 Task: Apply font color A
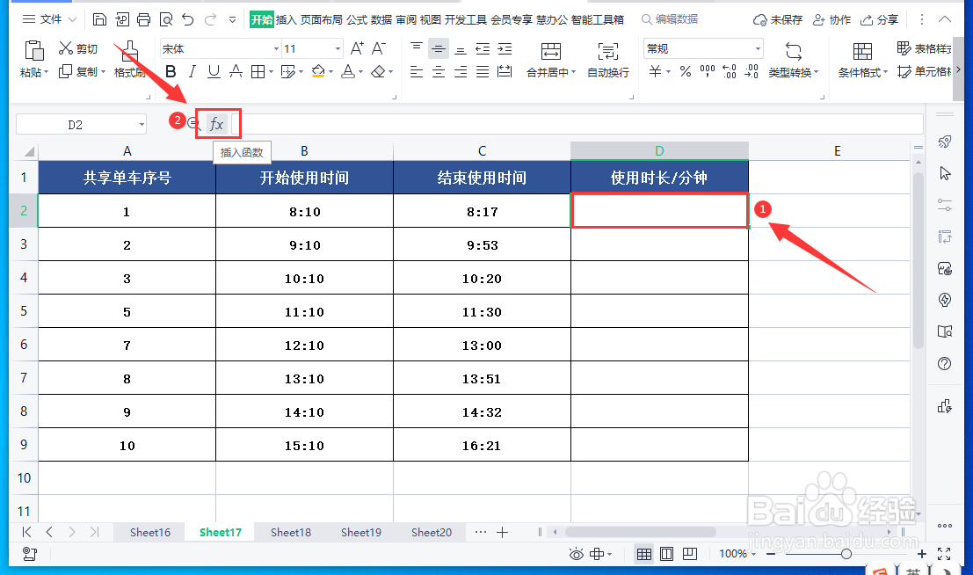[x=348, y=72]
